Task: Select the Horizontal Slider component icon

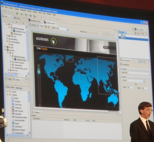Action: click(x=13, y=120)
